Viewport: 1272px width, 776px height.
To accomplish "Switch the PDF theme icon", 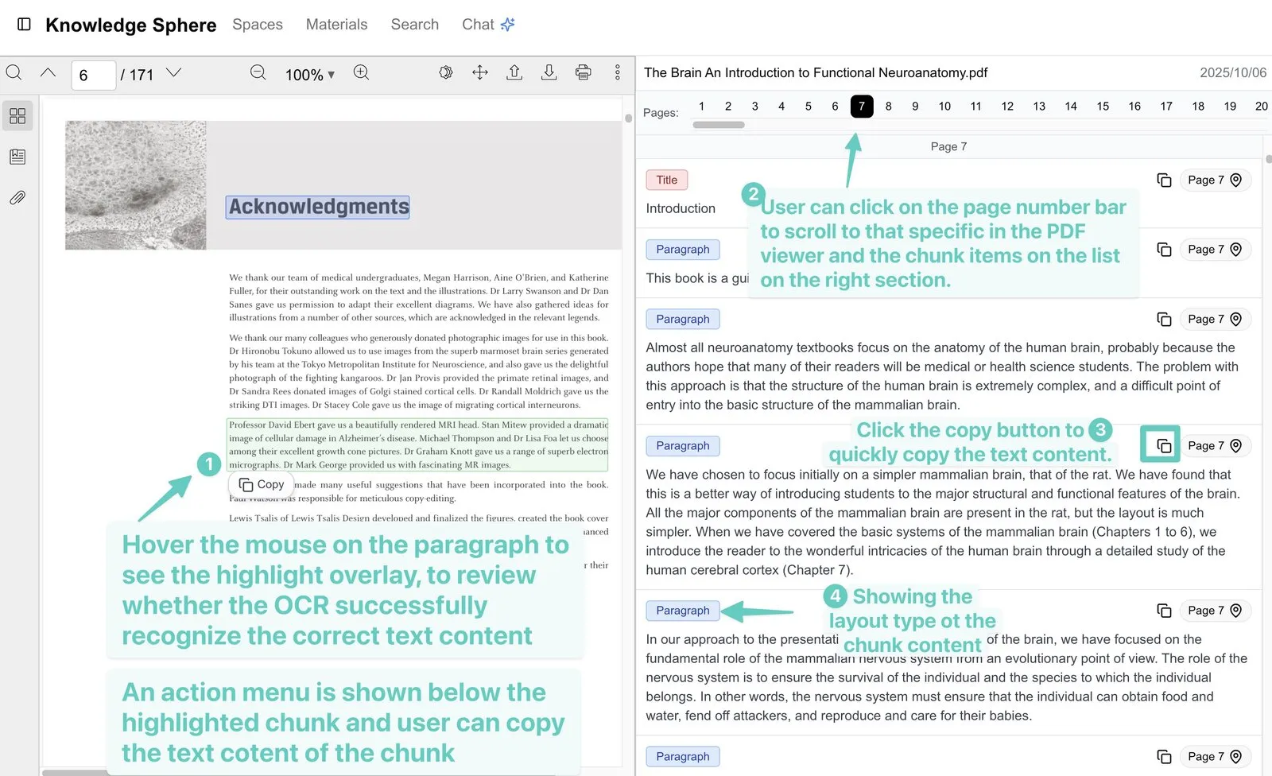I will (446, 72).
